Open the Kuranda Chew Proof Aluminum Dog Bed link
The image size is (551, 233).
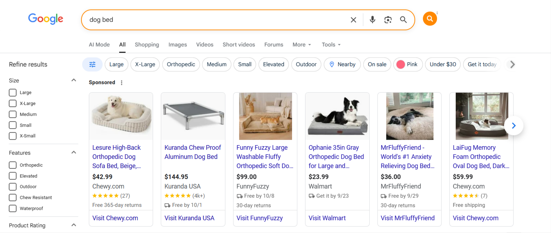tap(193, 152)
